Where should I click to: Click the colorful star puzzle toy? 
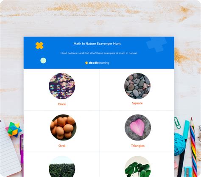click(x=14, y=129)
